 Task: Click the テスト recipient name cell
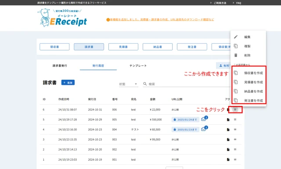(135, 130)
